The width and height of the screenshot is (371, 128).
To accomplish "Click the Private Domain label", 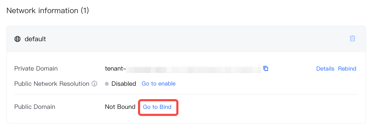I will [36, 69].
